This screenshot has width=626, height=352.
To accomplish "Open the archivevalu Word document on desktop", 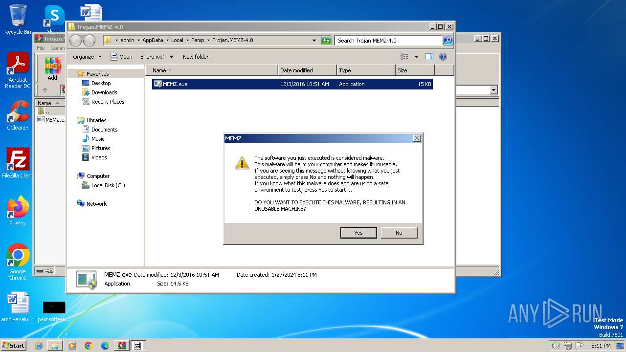I will click(x=18, y=307).
